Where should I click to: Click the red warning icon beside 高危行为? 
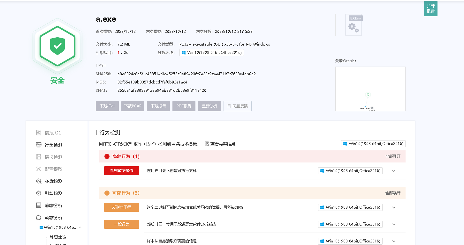click(x=107, y=156)
